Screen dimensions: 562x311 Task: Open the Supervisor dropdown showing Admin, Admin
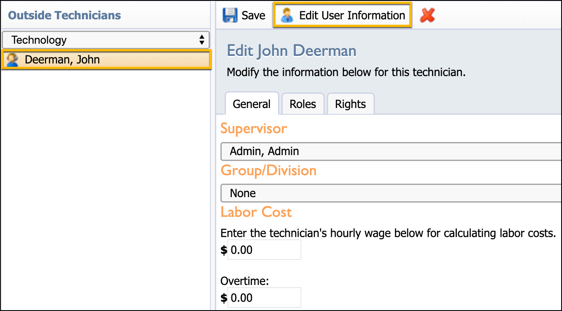tap(391, 151)
